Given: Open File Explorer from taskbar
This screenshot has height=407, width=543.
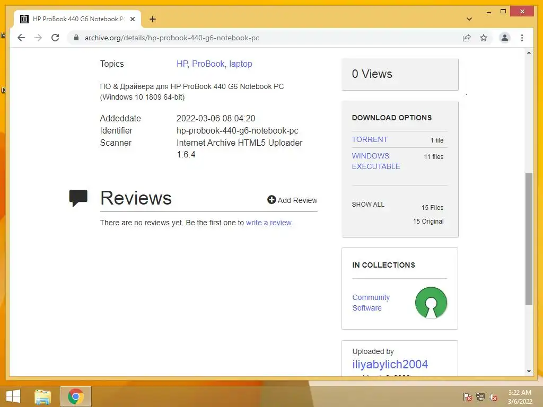Looking at the screenshot, I should pos(43,396).
